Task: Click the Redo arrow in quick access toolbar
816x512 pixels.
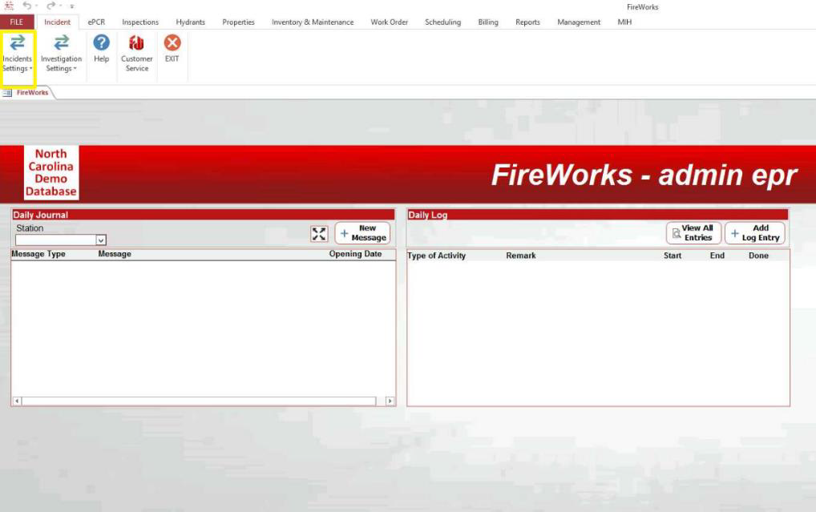Action: coord(50,6)
